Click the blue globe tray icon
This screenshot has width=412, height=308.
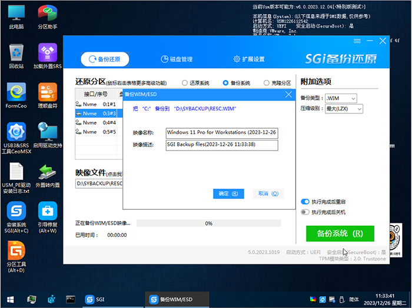(x=323, y=299)
